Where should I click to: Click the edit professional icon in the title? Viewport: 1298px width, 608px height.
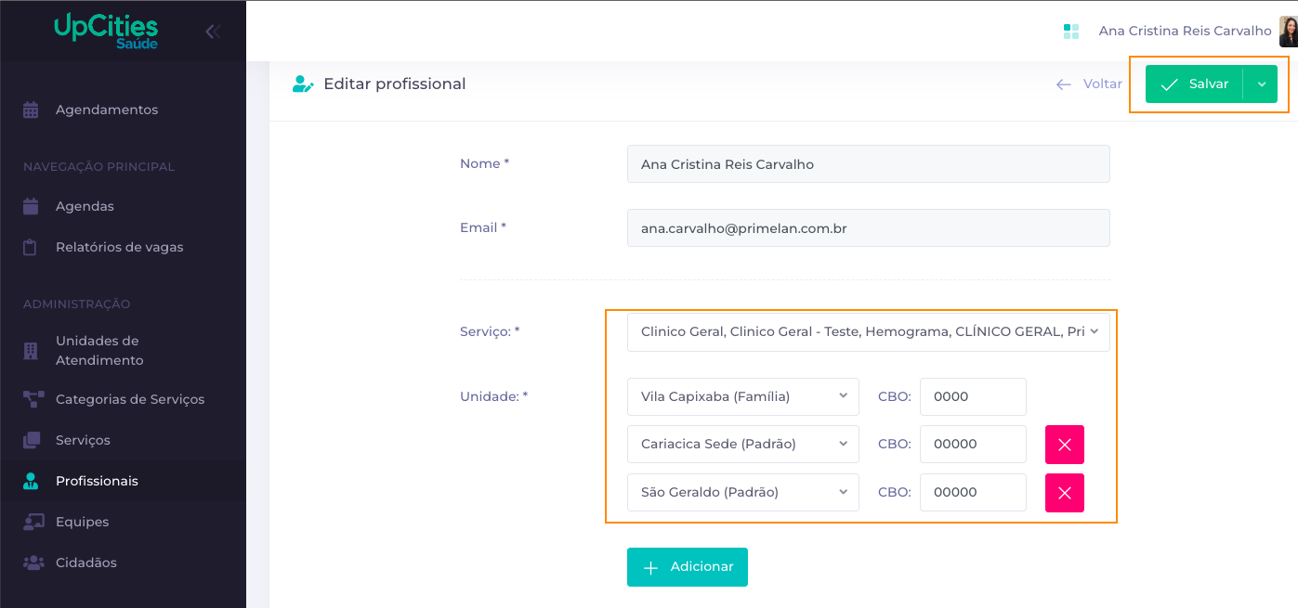(x=303, y=84)
